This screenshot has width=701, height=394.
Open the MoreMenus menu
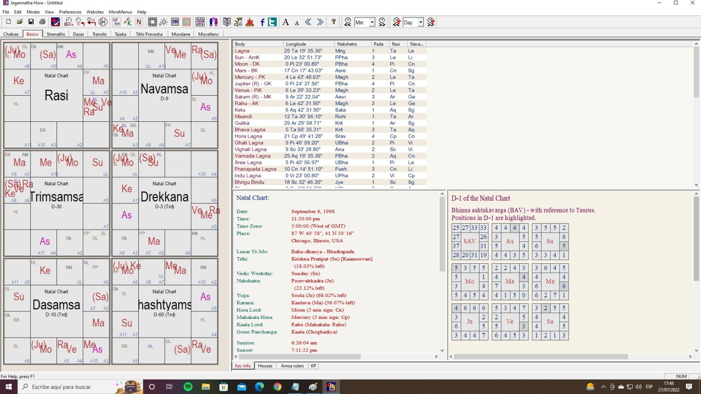click(120, 12)
